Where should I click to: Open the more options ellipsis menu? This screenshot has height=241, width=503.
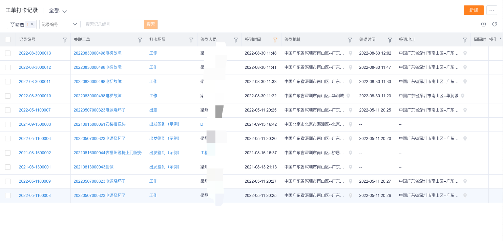[x=492, y=10]
